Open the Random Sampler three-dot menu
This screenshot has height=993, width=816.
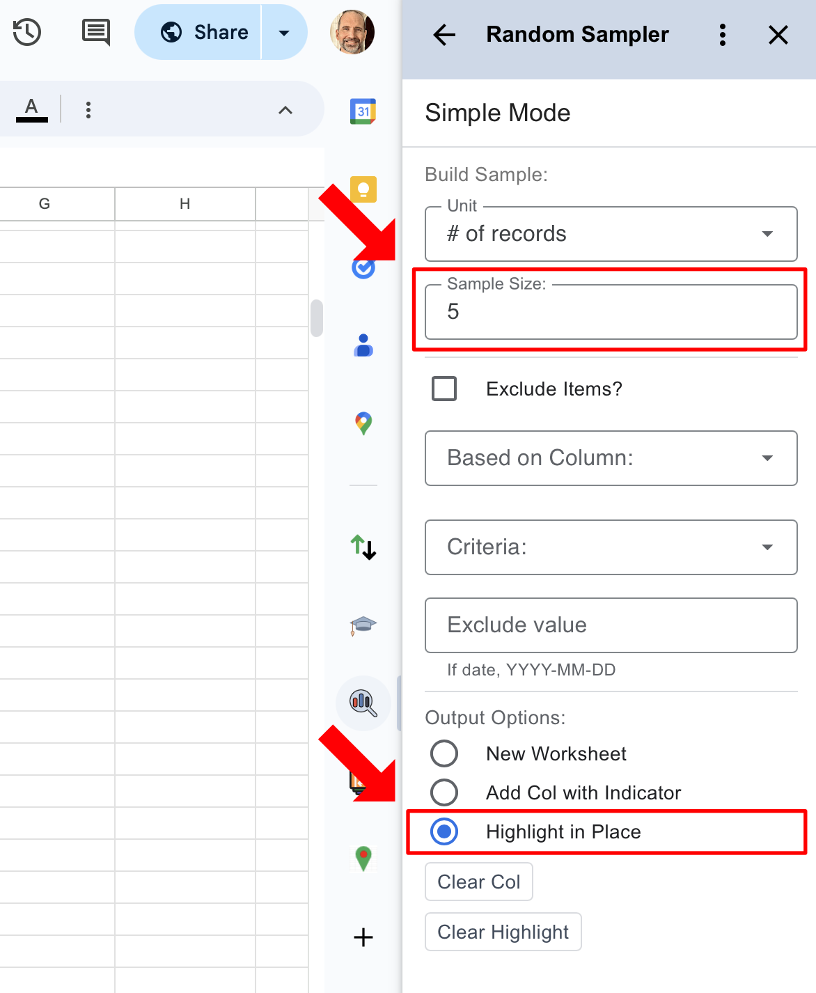(x=723, y=35)
